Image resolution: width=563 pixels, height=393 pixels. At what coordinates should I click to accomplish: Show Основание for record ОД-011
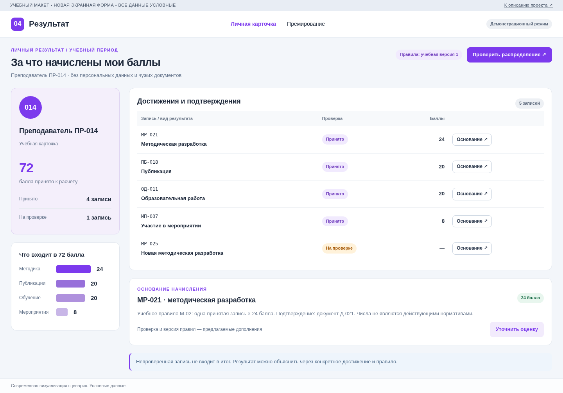coord(472,194)
